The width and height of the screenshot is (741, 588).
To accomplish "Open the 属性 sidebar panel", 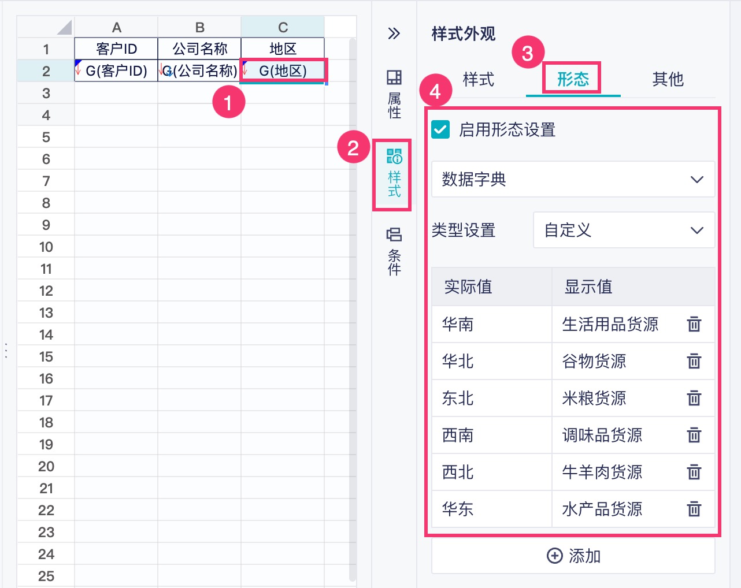I will point(394,94).
